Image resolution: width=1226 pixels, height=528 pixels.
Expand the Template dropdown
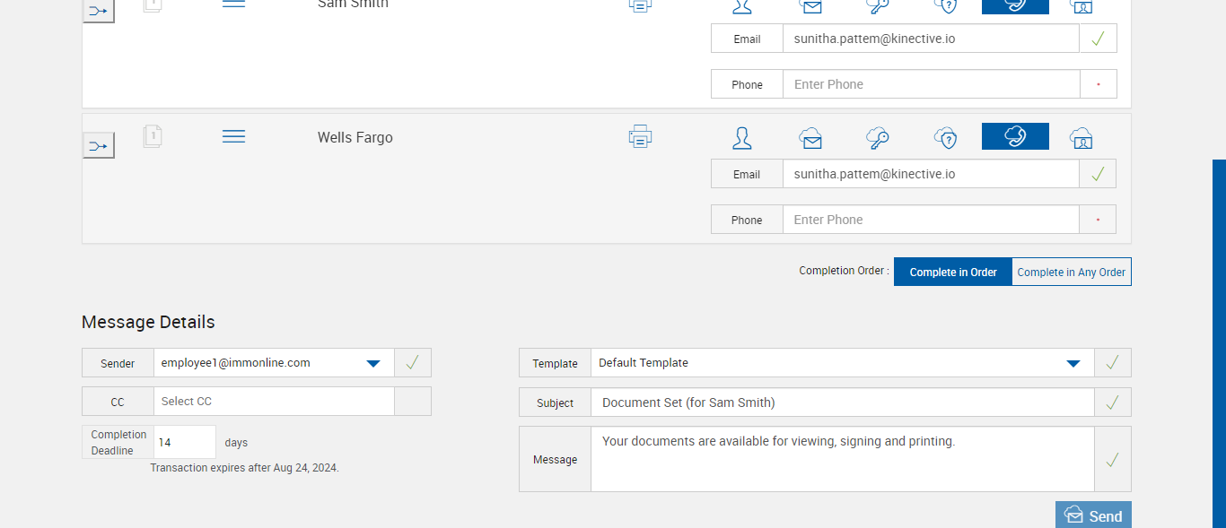[x=1073, y=363]
